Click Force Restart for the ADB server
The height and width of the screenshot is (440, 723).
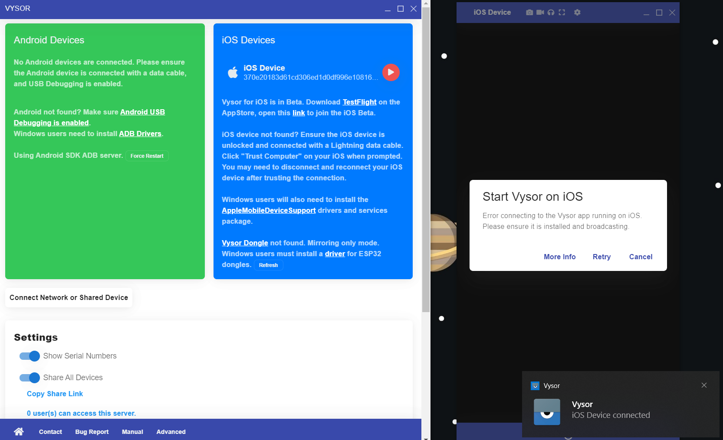(x=147, y=156)
